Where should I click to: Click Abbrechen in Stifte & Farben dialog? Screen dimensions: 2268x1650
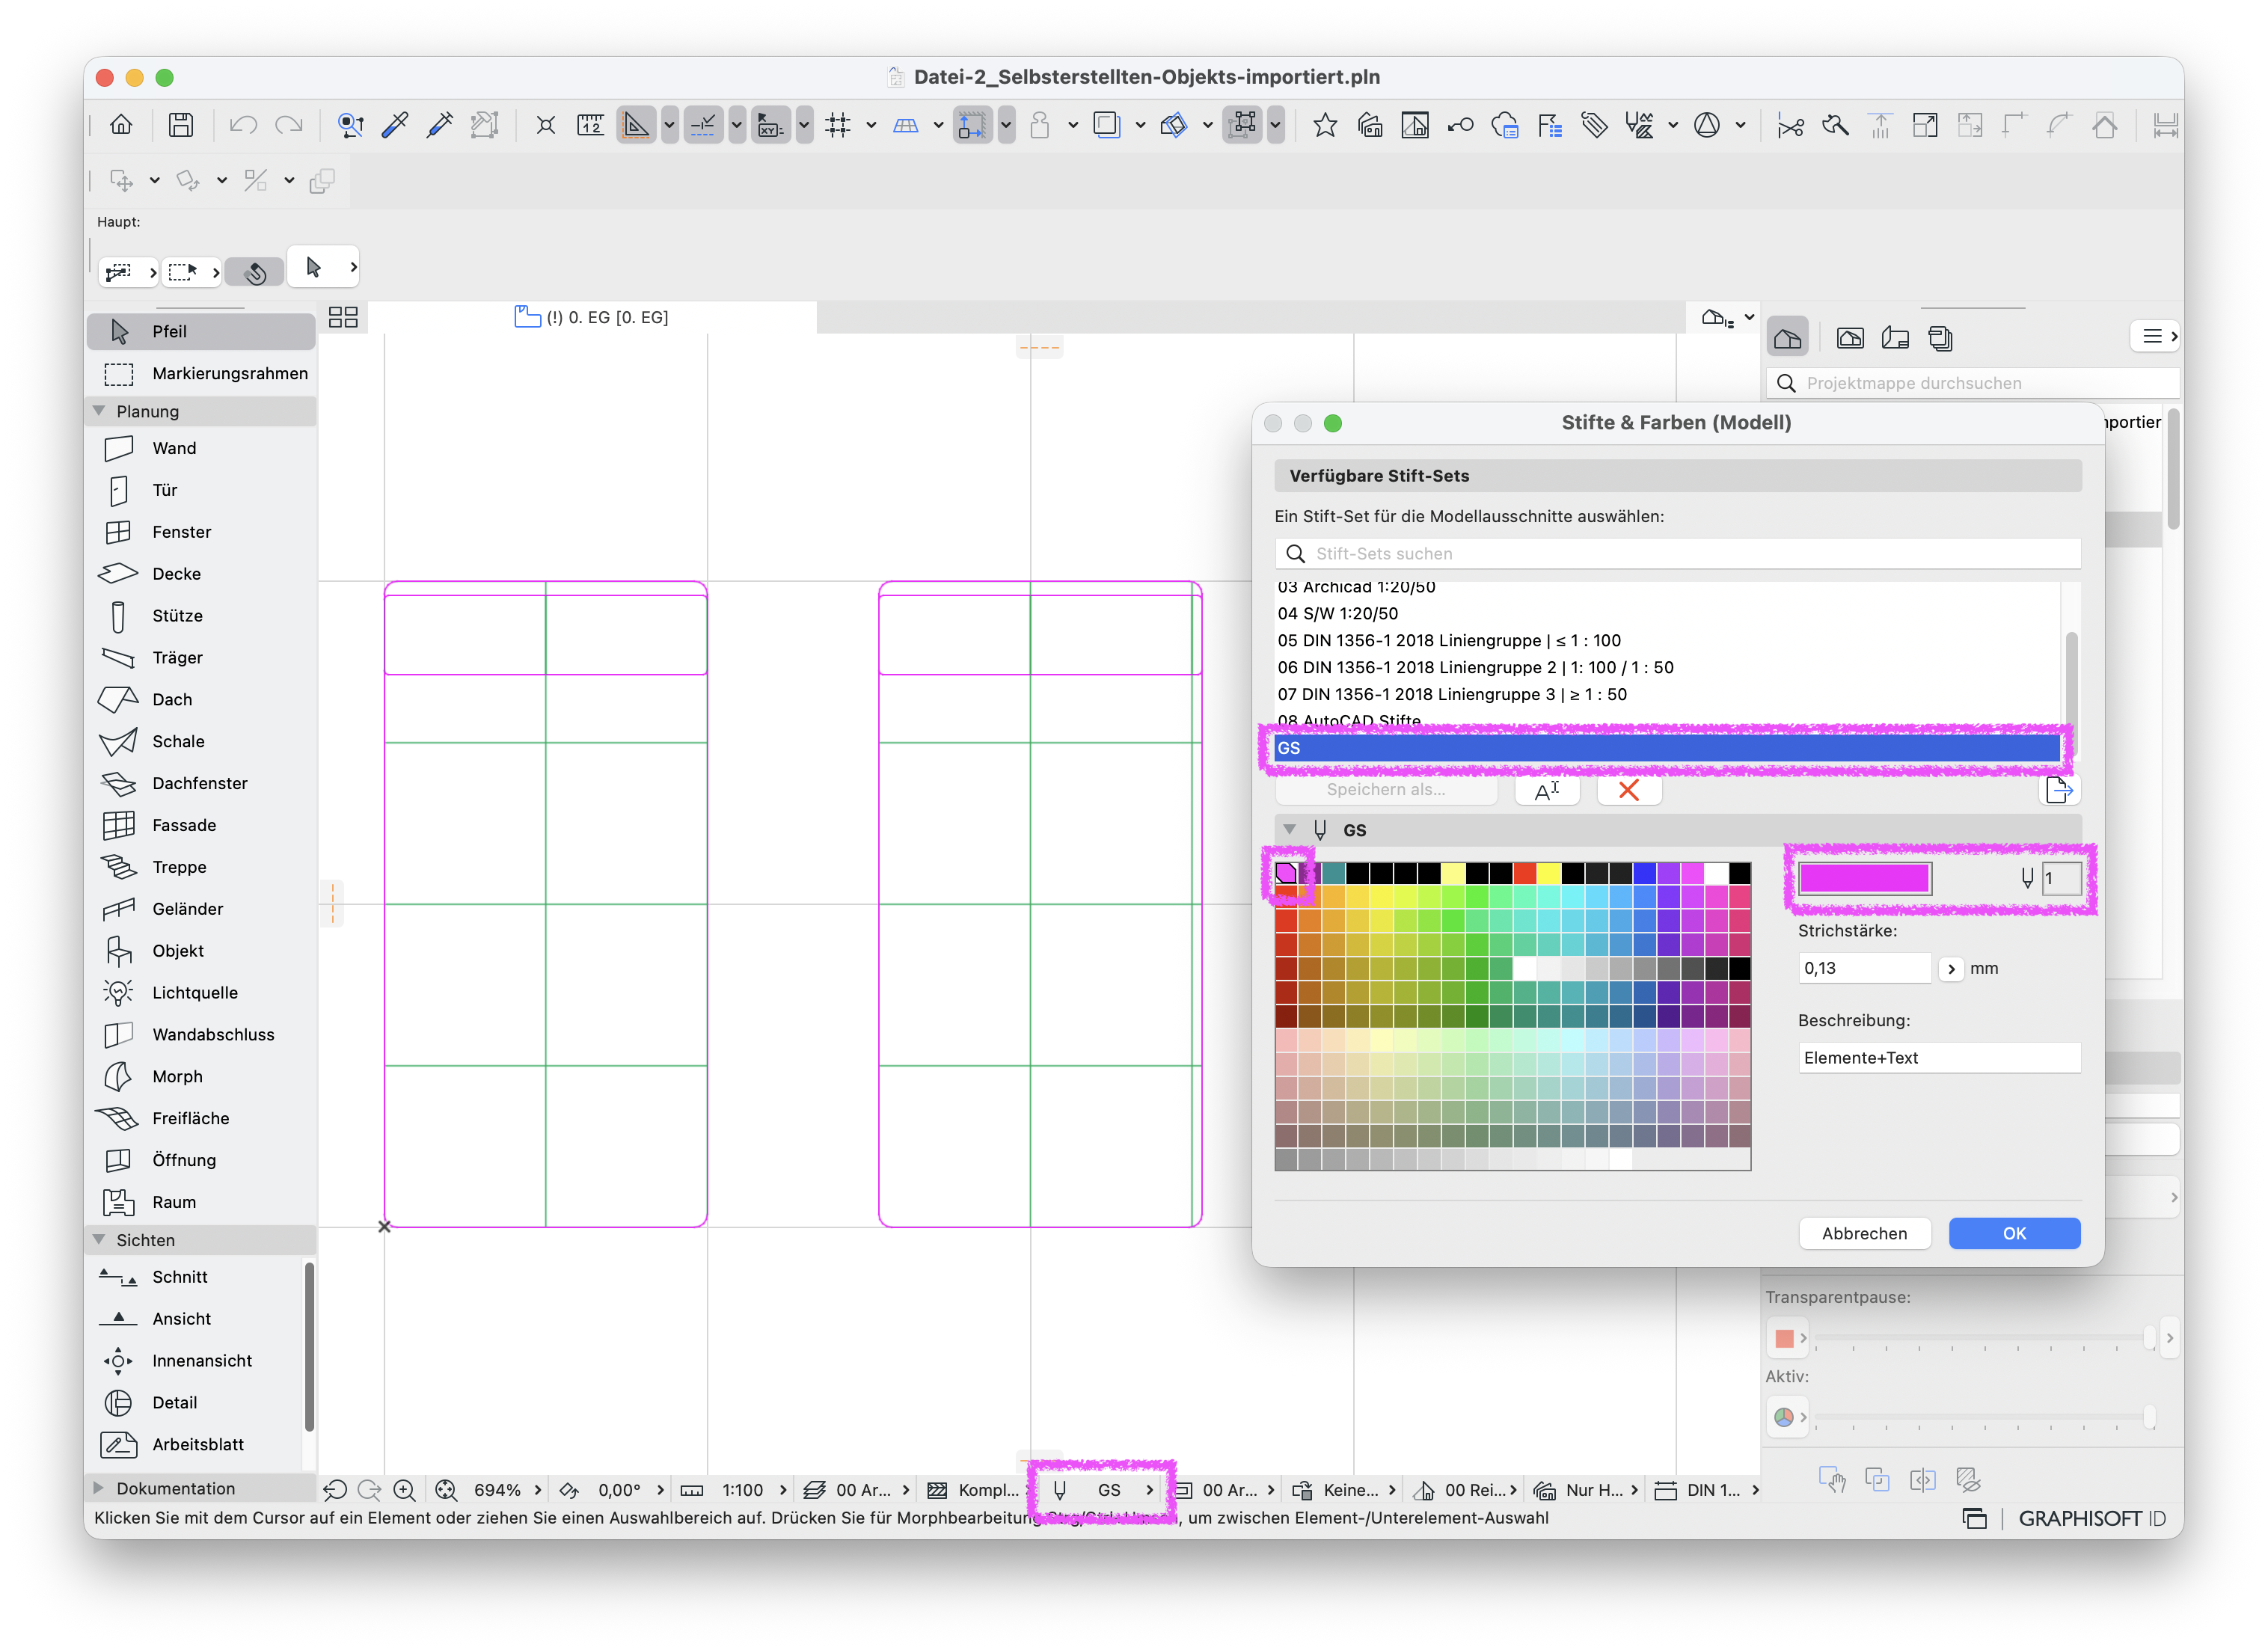point(1864,1234)
